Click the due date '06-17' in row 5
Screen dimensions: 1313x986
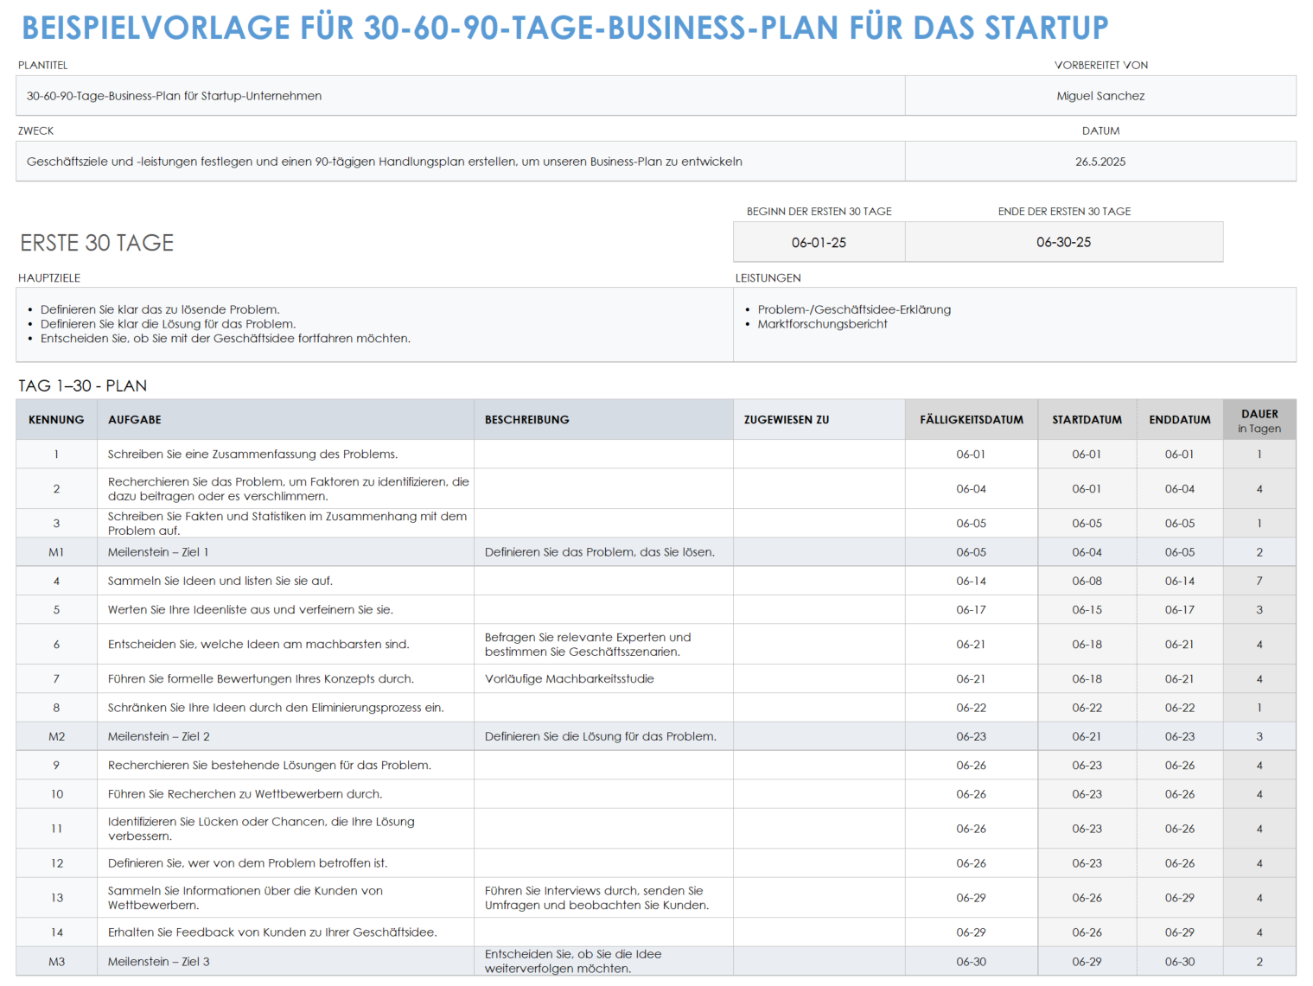tap(972, 609)
